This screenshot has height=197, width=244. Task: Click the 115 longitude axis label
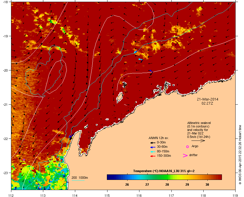click(x=107, y=196)
